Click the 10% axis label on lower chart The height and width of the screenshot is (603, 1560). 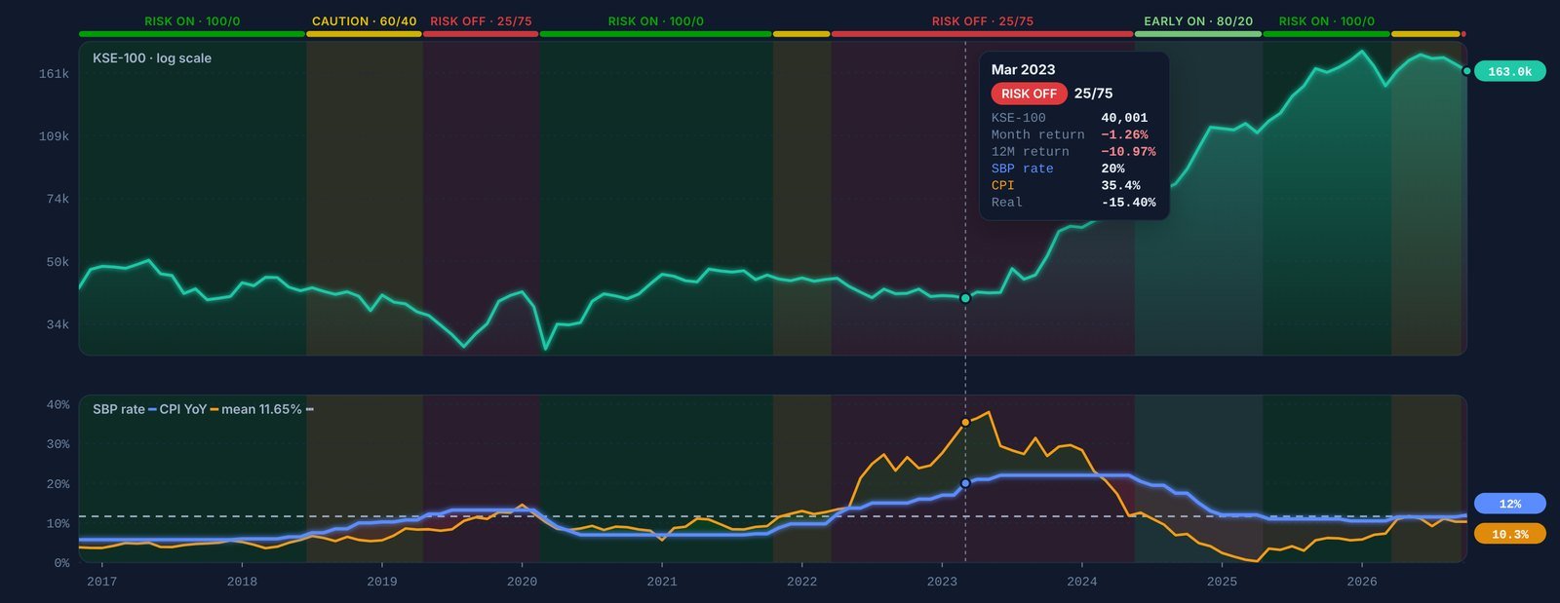[58, 524]
